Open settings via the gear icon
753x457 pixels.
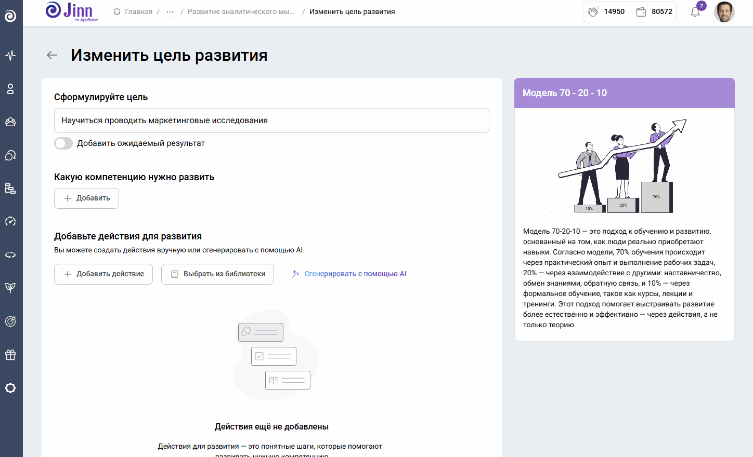[10, 387]
